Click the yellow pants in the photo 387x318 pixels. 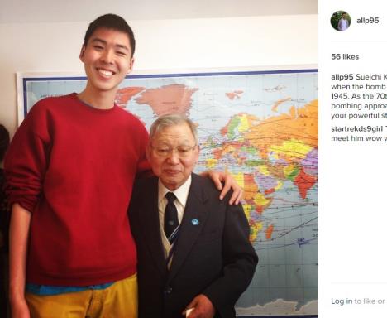pyautogui.click(x=83, y=301)
